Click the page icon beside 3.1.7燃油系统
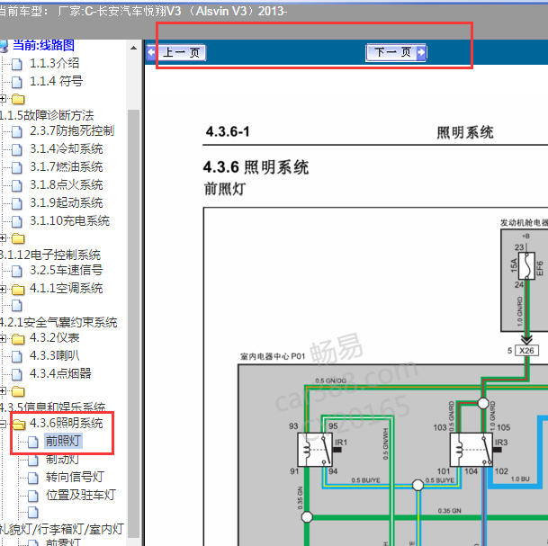548x546 pixels. (x=16, y=167)
